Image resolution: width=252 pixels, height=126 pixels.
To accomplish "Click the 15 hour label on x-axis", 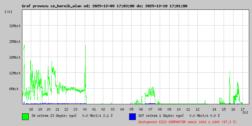I will pos(224,109).
